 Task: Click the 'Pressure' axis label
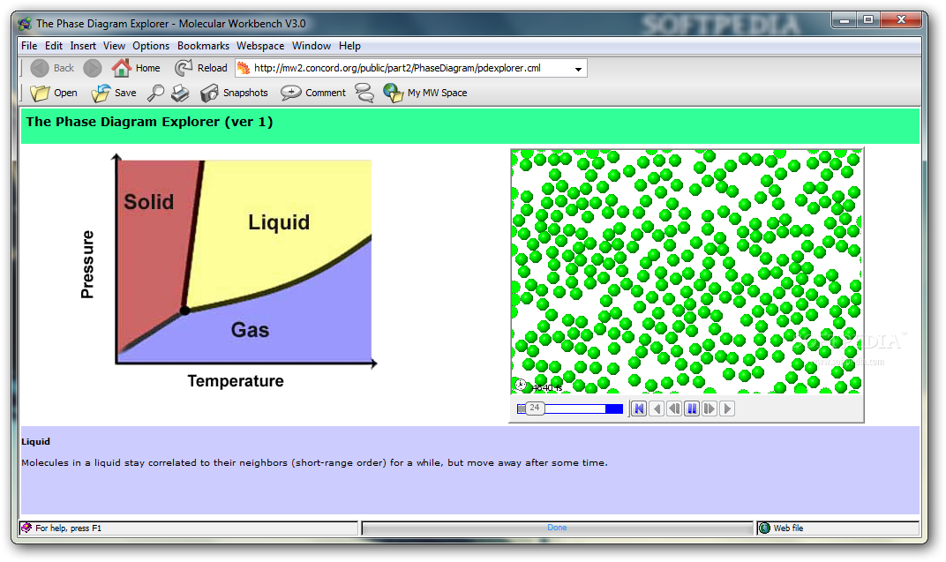pyautogui.click(x=87, y=264)
